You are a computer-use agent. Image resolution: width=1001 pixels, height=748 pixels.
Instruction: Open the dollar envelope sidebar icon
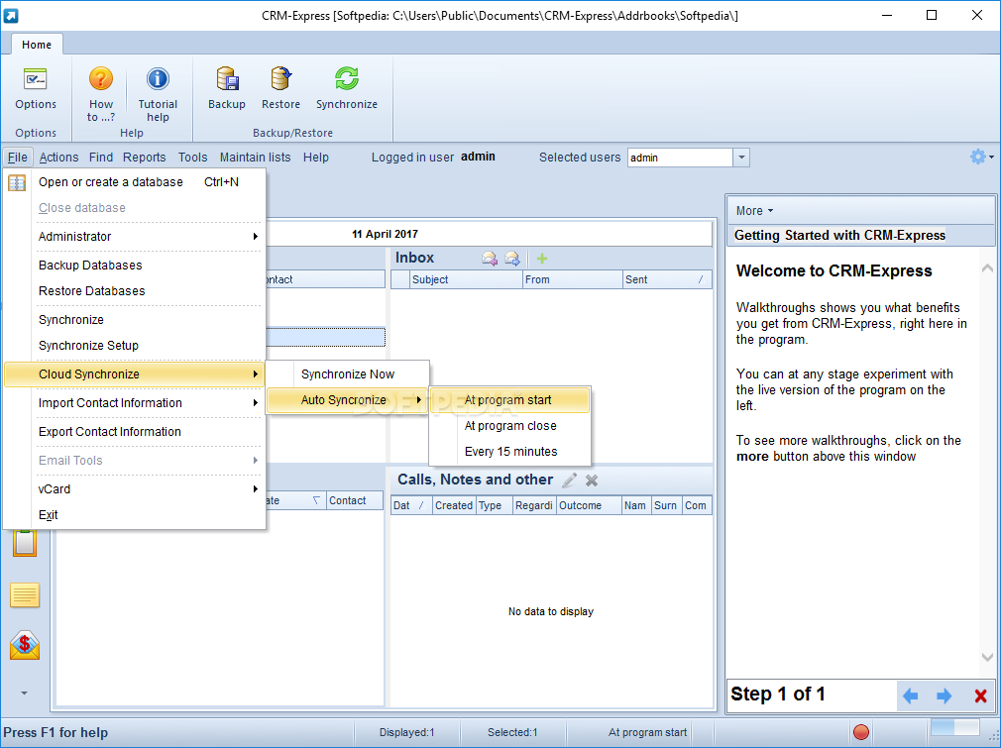point(25,645)
